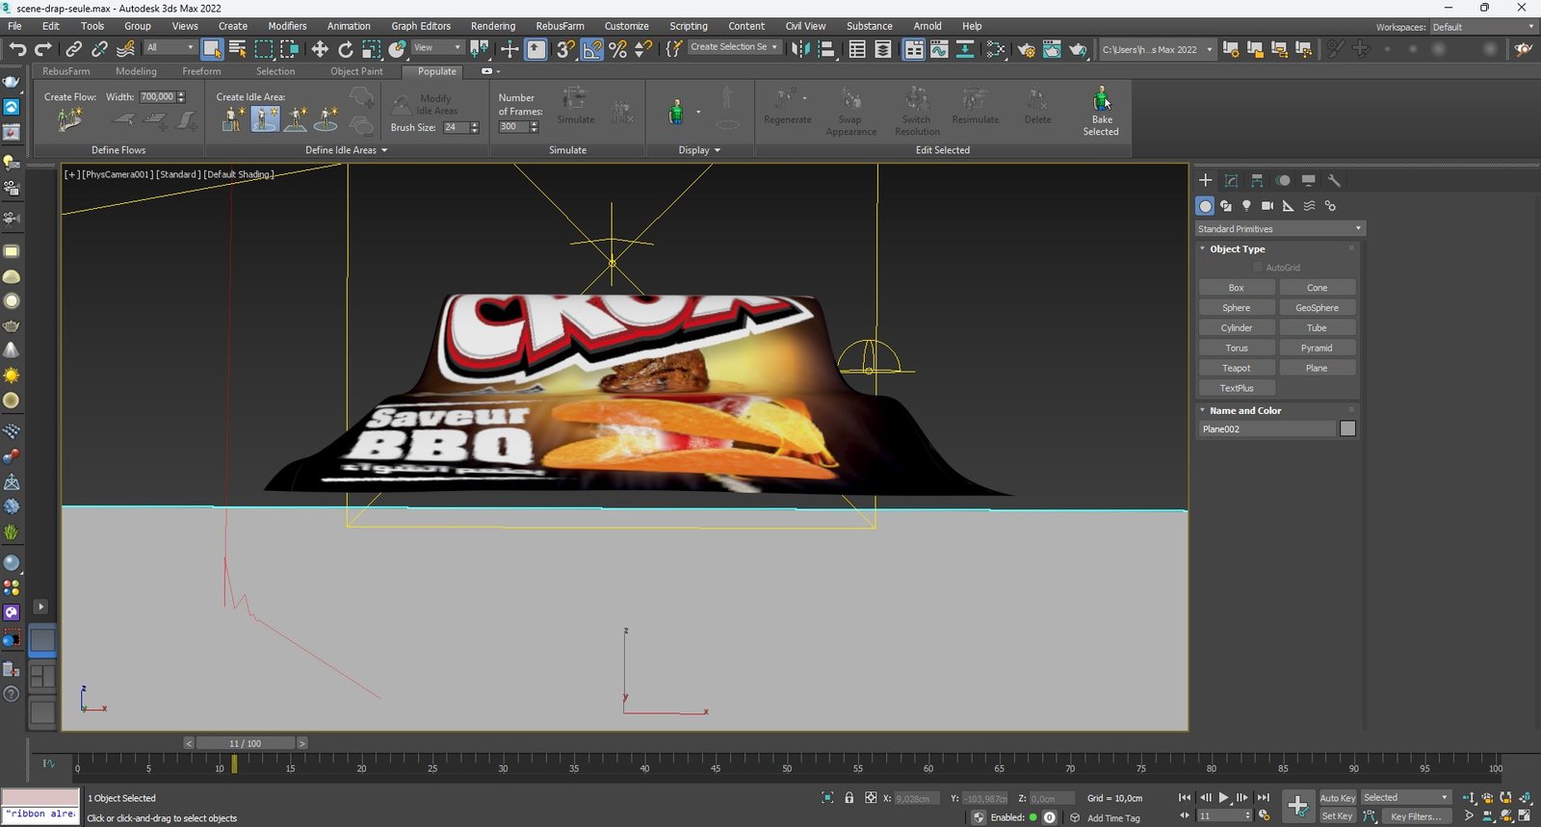Switch to the Lights creation category

[1246, 206]
